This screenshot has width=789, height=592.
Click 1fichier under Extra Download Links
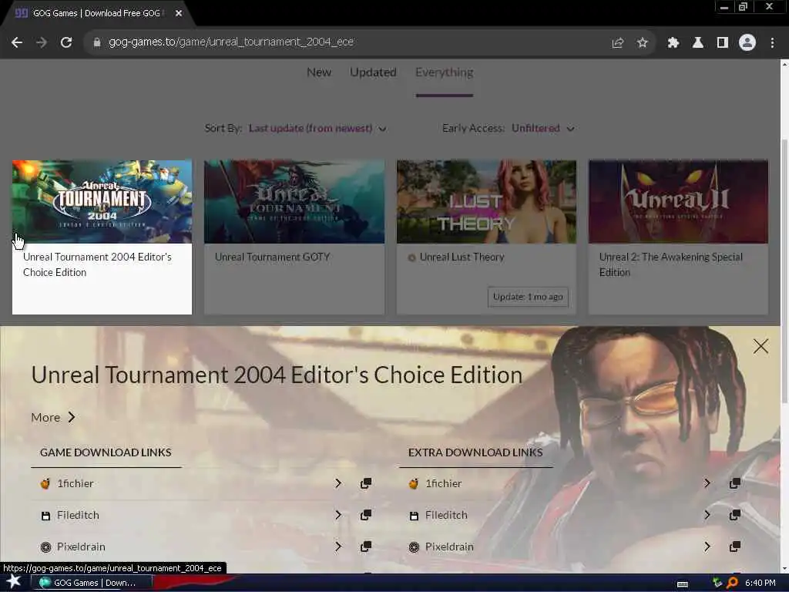(x=444, y=483)
